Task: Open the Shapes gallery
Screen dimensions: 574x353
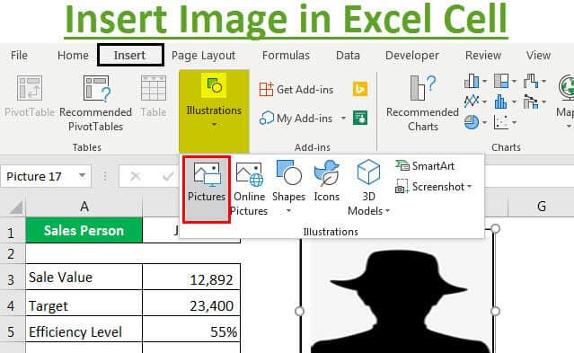Action: click(x=288, y=187)
